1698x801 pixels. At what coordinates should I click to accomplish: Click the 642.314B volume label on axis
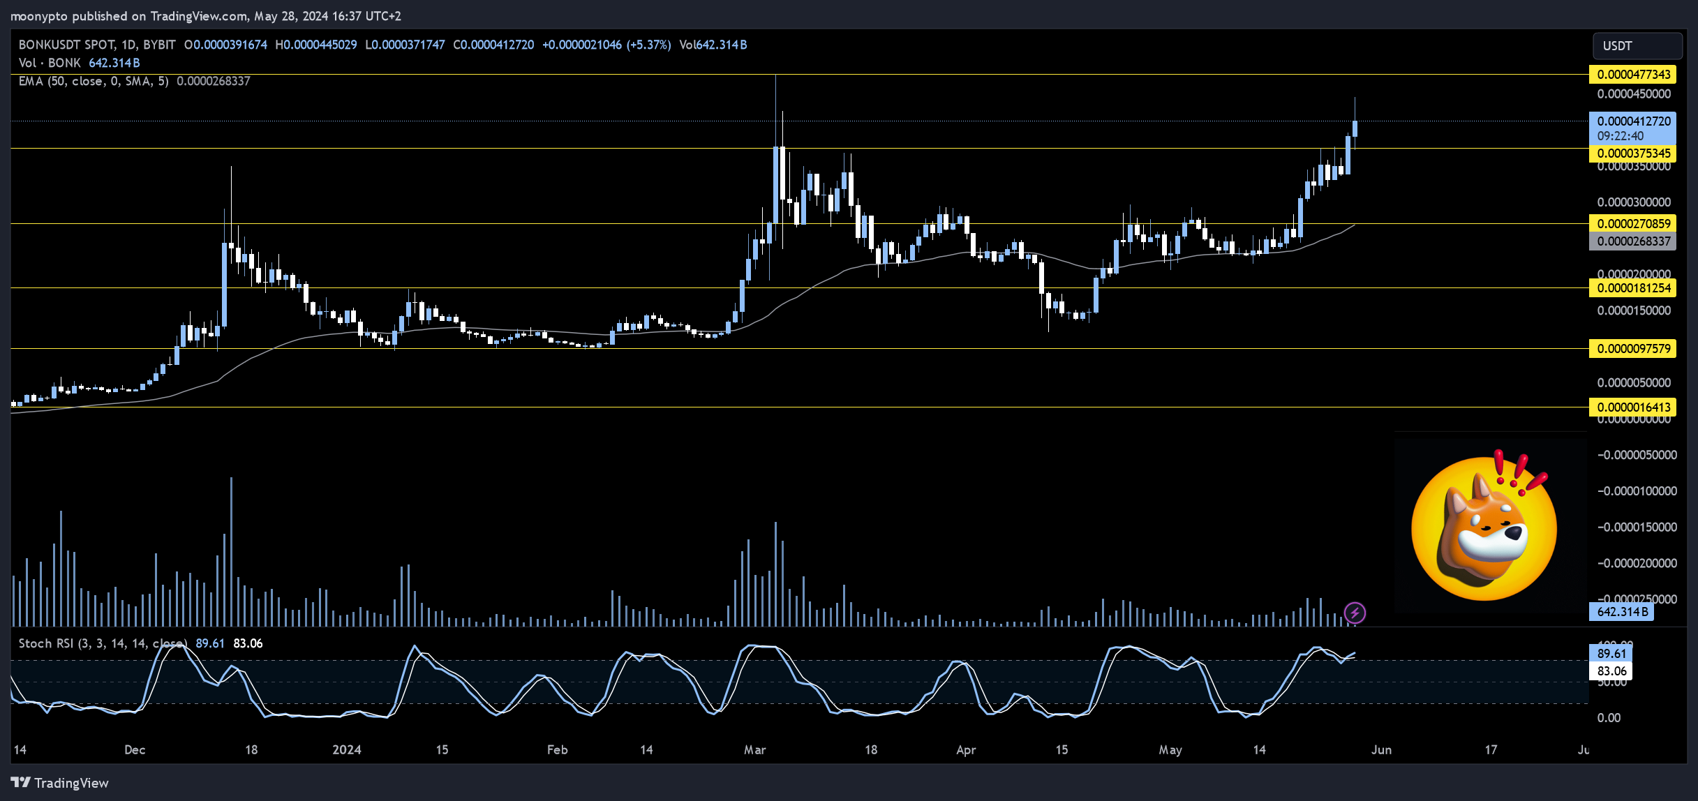coord(1622,612)
